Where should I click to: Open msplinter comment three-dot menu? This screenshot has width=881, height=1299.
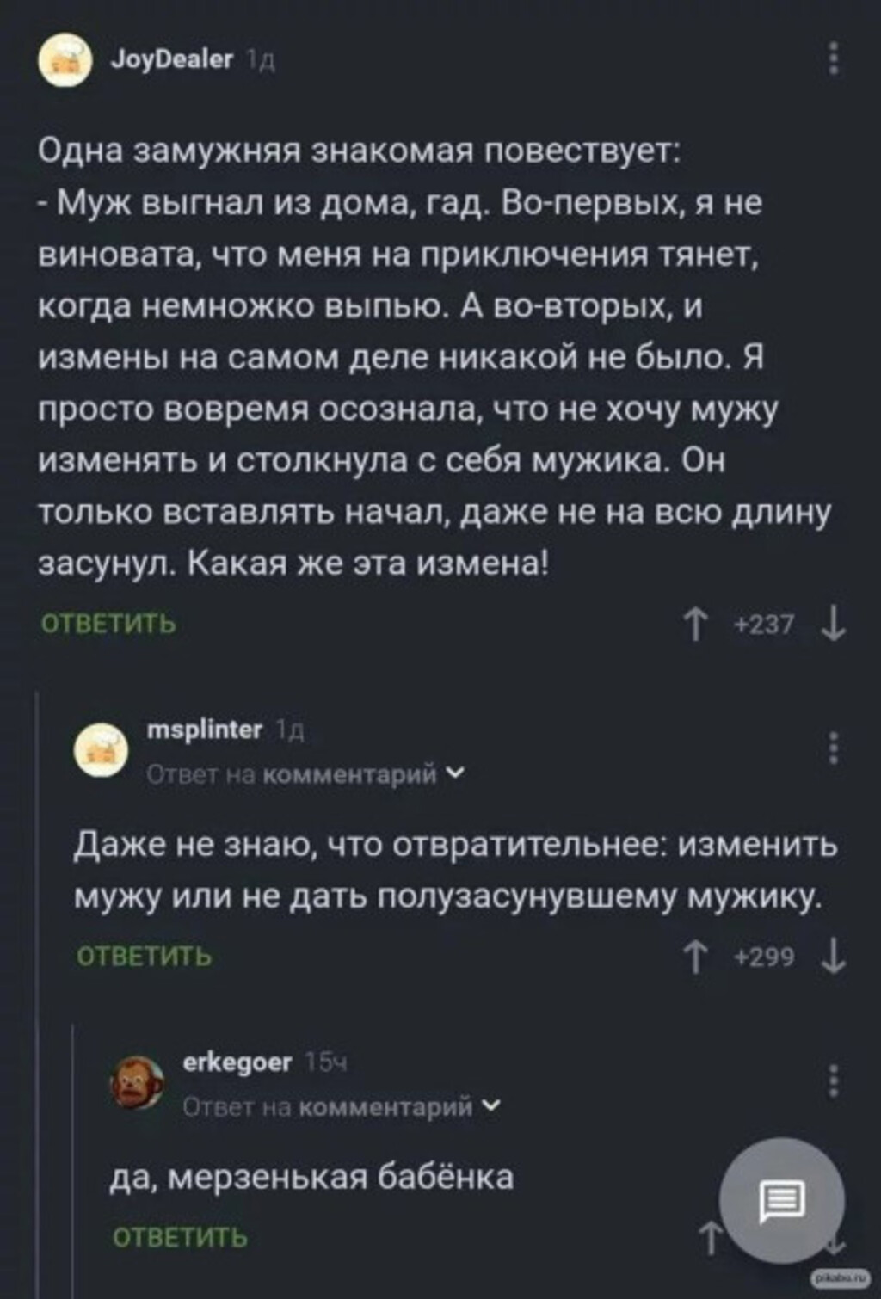tap(833, 748)
